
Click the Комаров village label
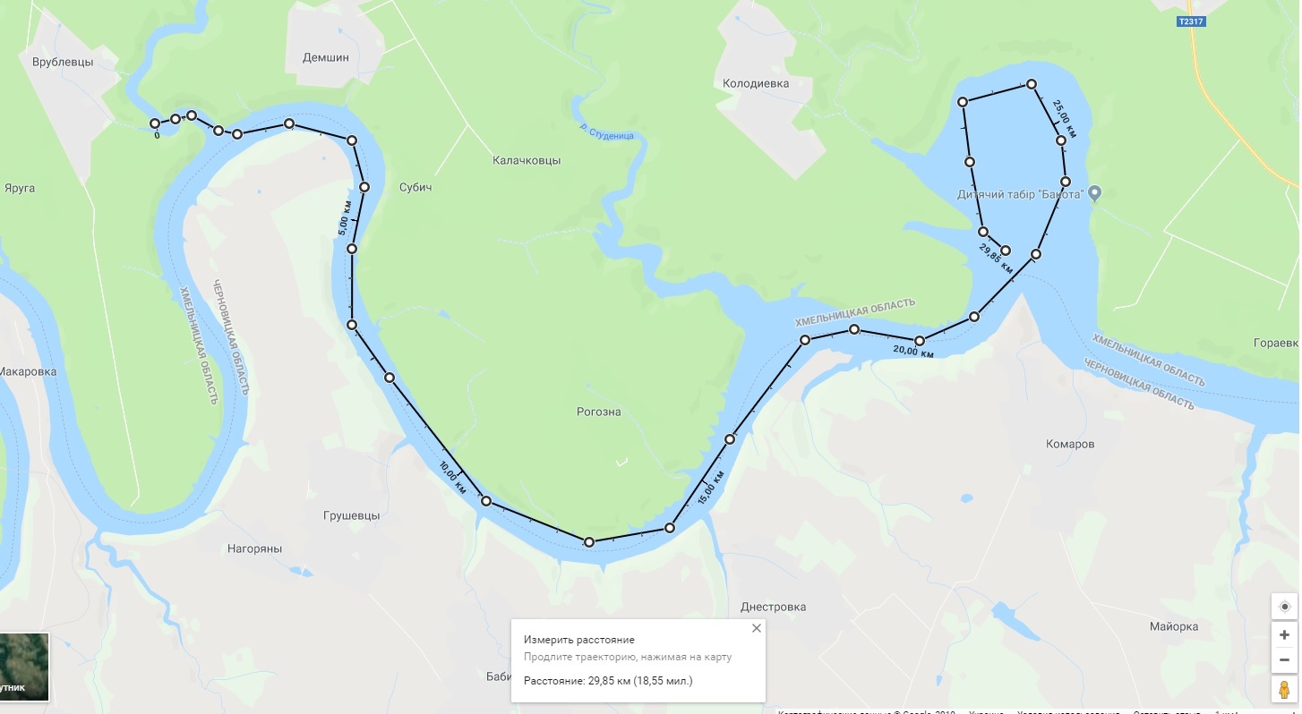[1070, 444]
